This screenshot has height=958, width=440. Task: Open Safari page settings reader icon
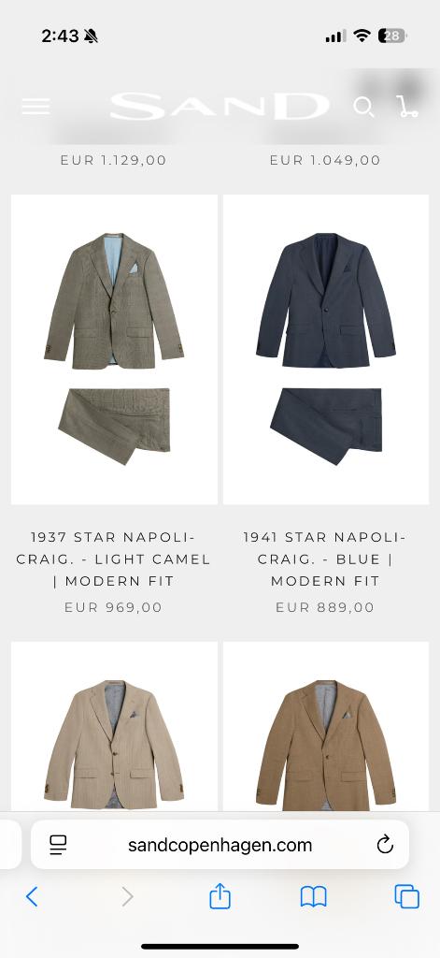[x=58, y=845]
